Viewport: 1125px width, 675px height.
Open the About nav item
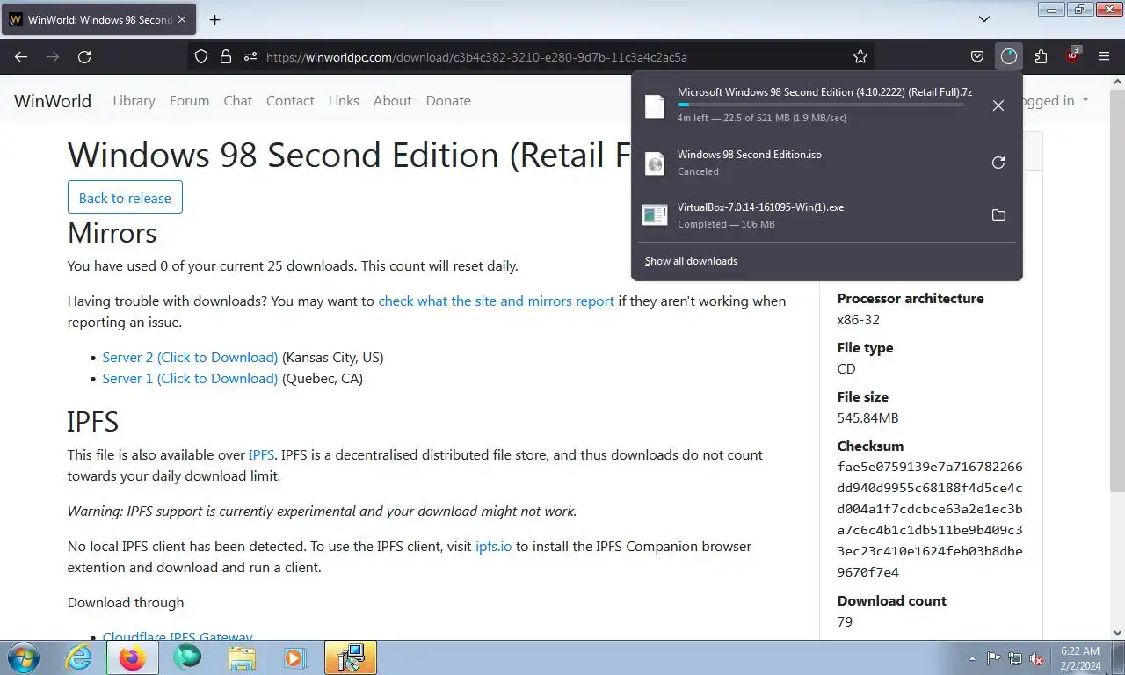(x=392, y=100)
